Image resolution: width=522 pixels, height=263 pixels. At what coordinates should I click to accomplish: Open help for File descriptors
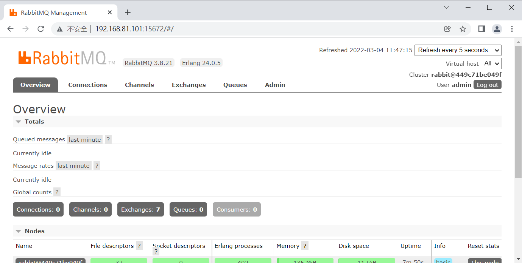[x=139, y=246]
